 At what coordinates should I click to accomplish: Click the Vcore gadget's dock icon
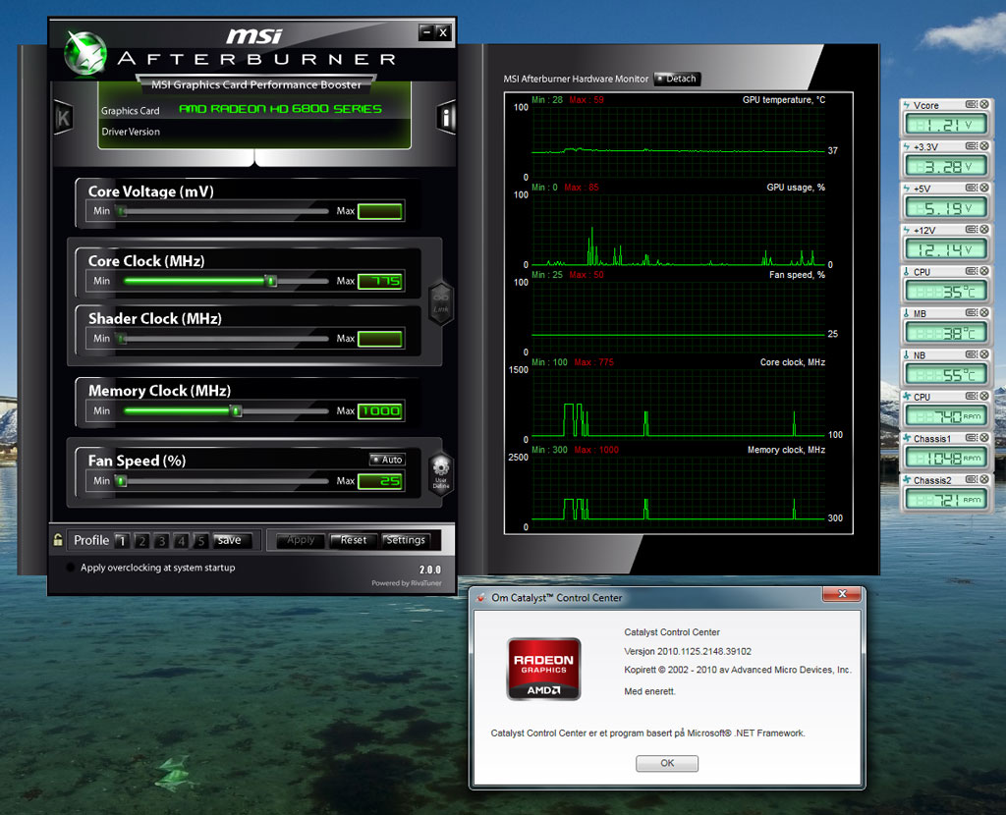click(972, 104)
